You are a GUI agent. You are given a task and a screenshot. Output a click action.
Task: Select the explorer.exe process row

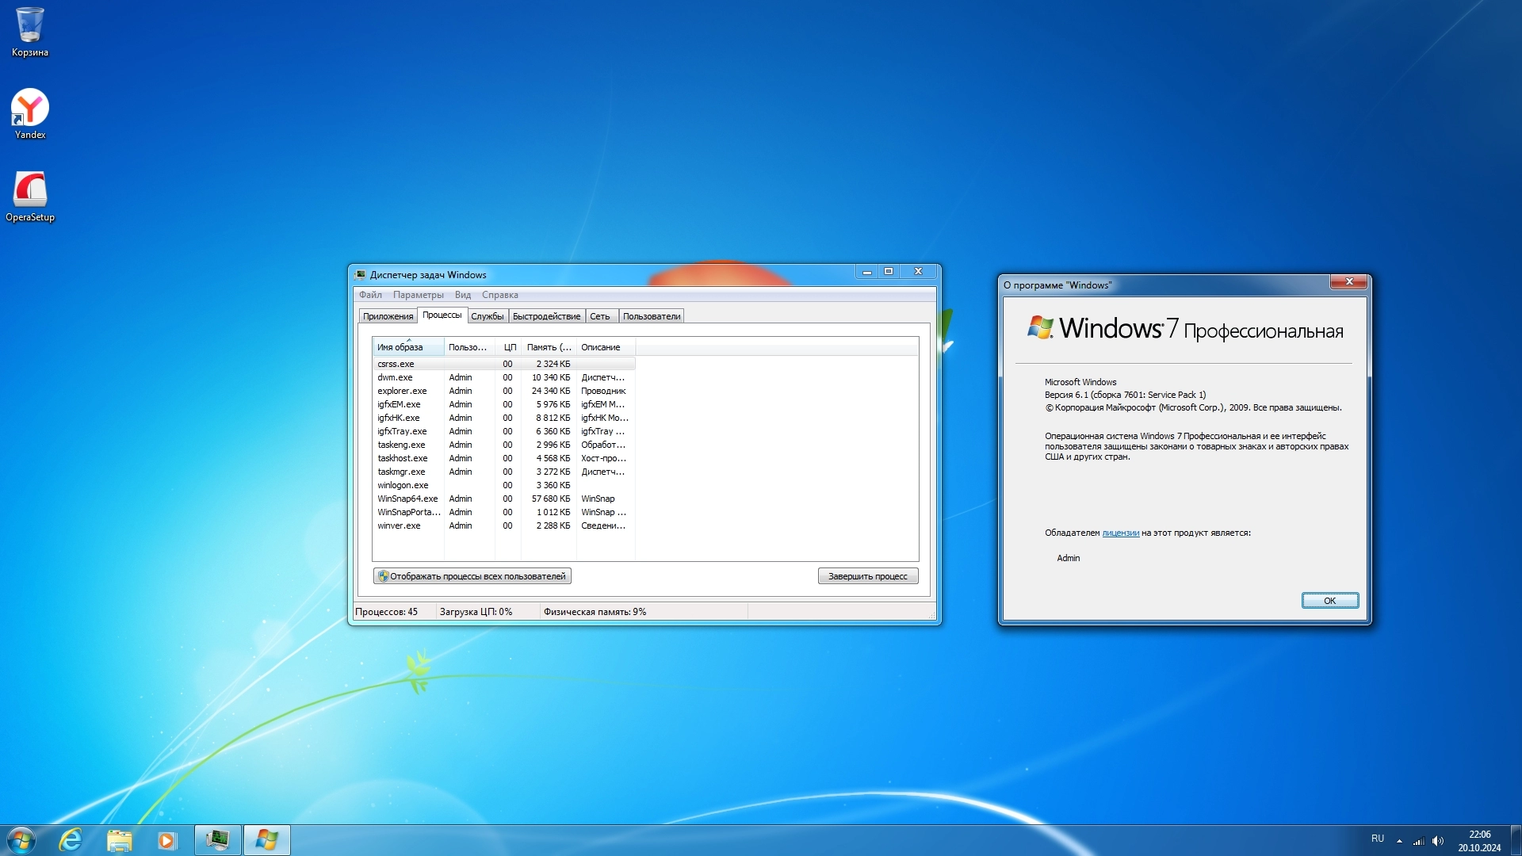click(402, 391)
